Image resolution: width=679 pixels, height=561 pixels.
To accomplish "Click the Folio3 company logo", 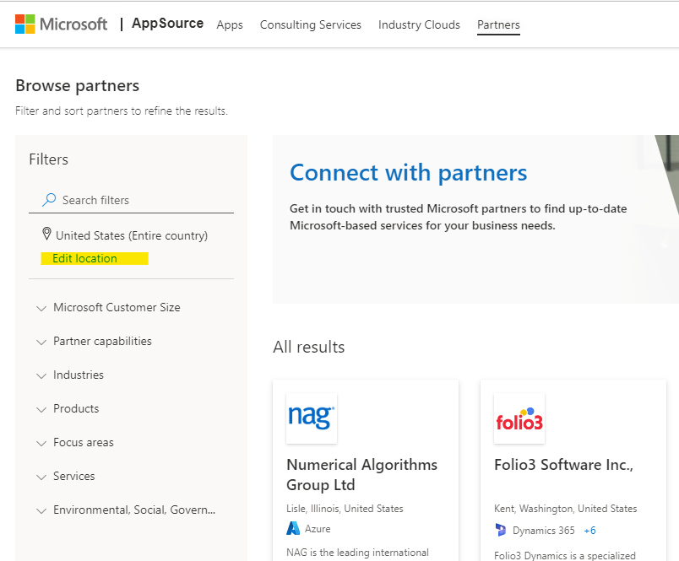I will [x=519, y=418].
